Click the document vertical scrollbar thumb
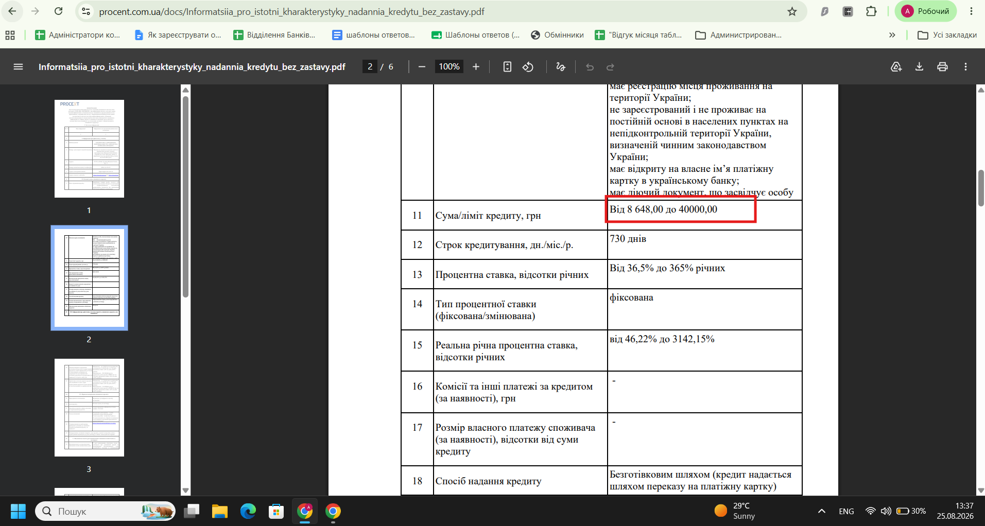Viewport: 985px width, 526px height. click(x=980, y=188)
